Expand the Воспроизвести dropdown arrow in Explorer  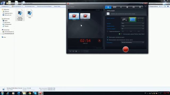(x=22, y=6)
